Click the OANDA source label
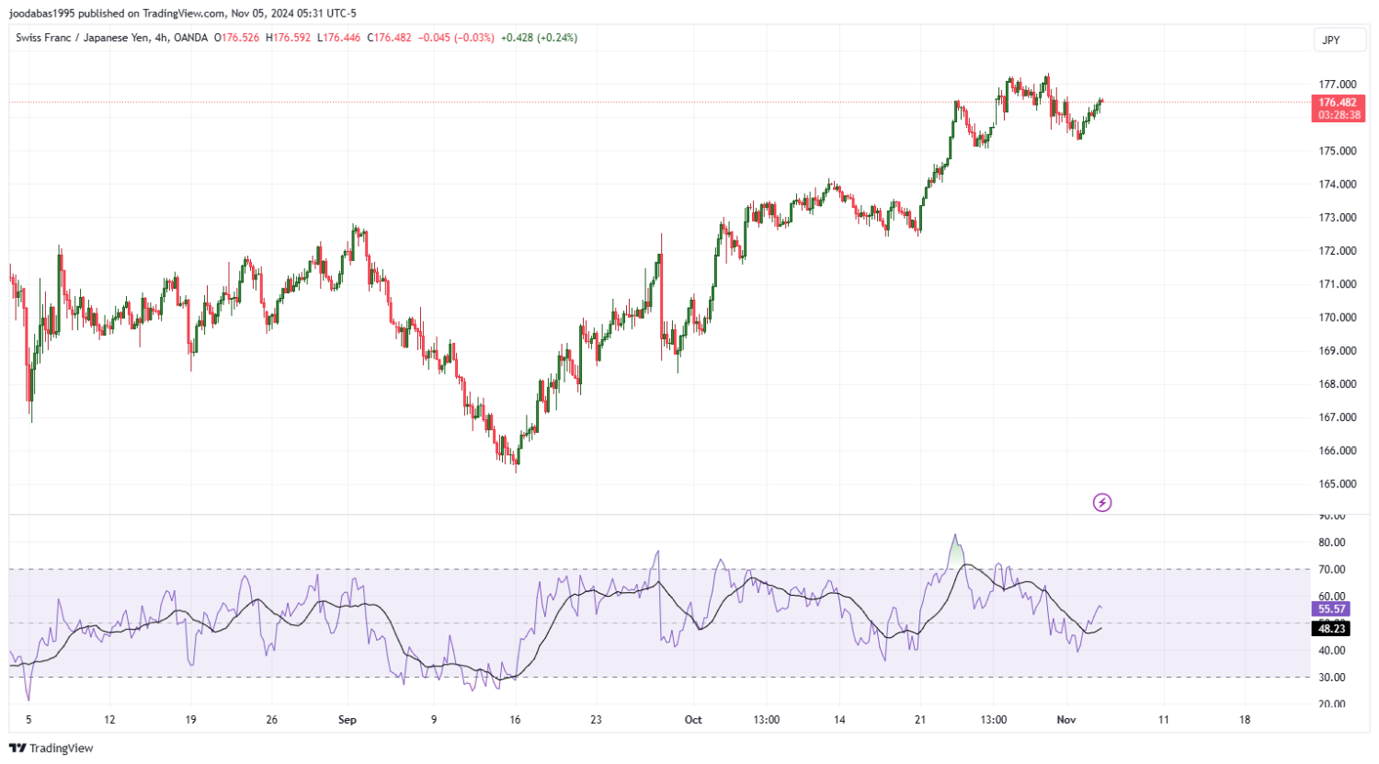 (x=190, y=38)
